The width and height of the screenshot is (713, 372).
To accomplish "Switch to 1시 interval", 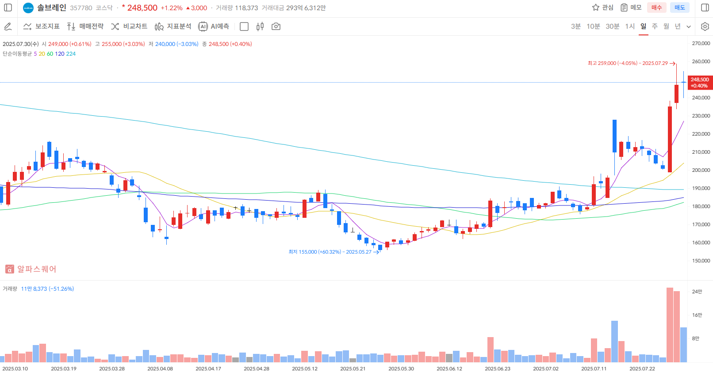I will click(630, 27).
